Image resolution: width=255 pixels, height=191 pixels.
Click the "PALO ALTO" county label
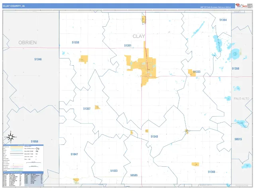[241, 99]
